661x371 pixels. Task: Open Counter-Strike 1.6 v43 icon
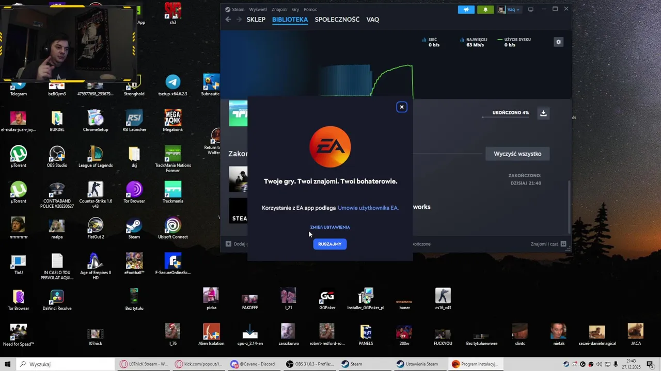click(x=96, y=195)
